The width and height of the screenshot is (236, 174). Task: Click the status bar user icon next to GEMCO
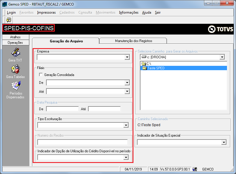[195, 169]
